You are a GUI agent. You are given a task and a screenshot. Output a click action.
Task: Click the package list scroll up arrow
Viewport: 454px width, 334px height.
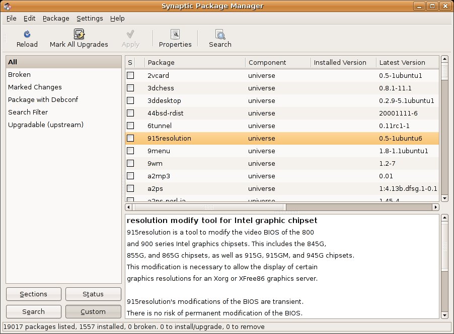pos(444,59)
